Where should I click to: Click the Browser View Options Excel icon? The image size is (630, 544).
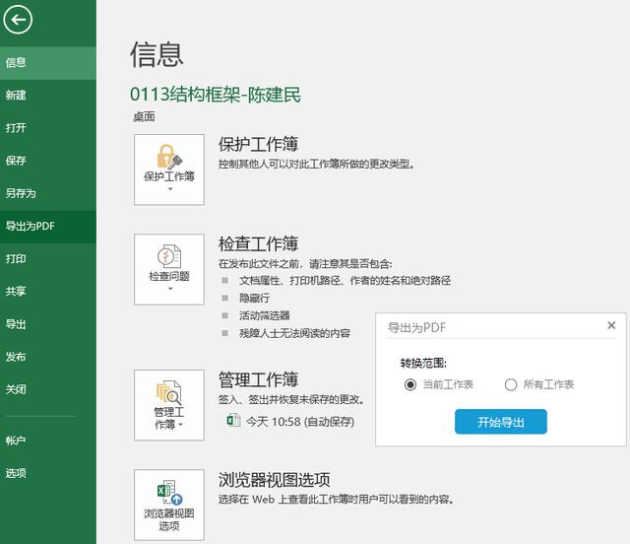click(170, 493)
